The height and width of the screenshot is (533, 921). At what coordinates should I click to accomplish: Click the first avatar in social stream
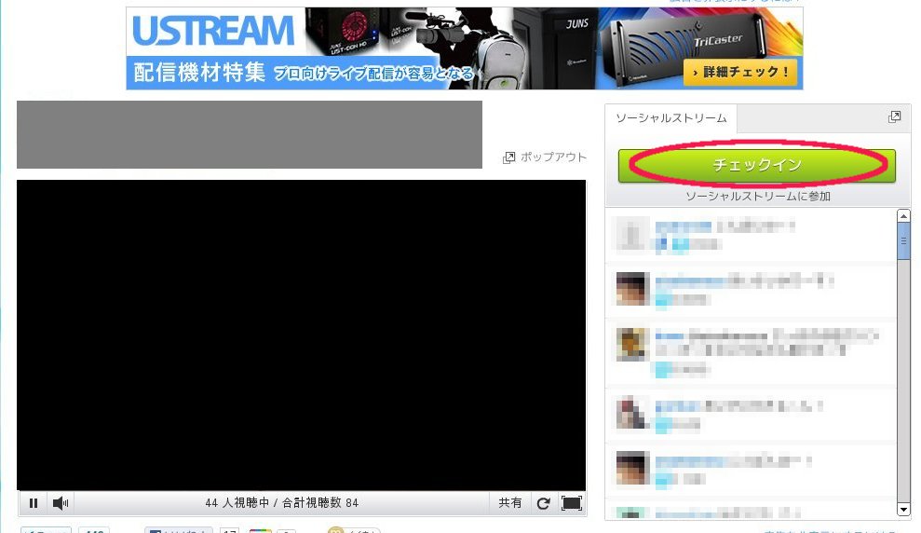tap(631, 233)
